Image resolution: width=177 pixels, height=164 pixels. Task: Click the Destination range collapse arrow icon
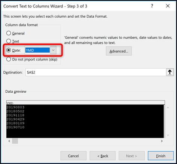170,72
